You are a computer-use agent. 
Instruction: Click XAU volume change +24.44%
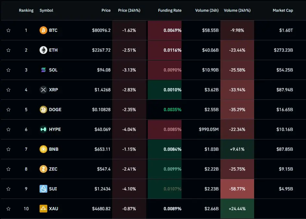(x=237, y=209)
